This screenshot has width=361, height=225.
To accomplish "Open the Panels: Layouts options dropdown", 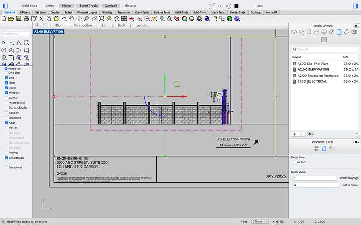I will point(357,25).
